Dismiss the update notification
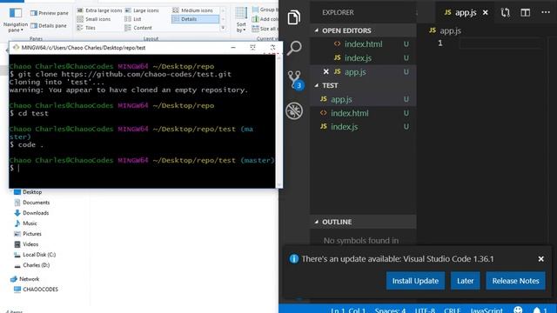The image size is (557, 313). point(540,259)
